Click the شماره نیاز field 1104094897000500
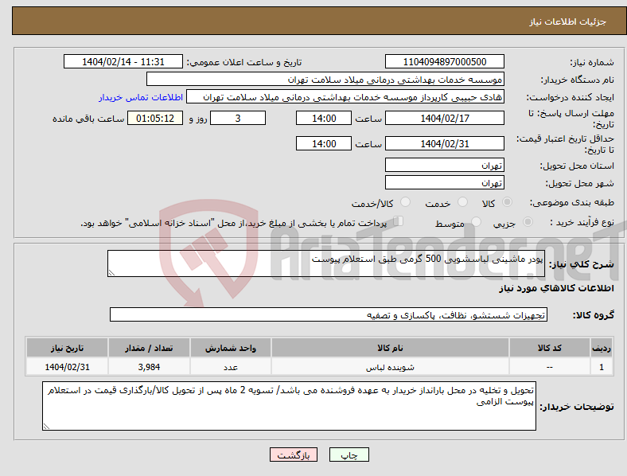Image resolution: width=627 pixels, height=476 pixels. (444, 62)
